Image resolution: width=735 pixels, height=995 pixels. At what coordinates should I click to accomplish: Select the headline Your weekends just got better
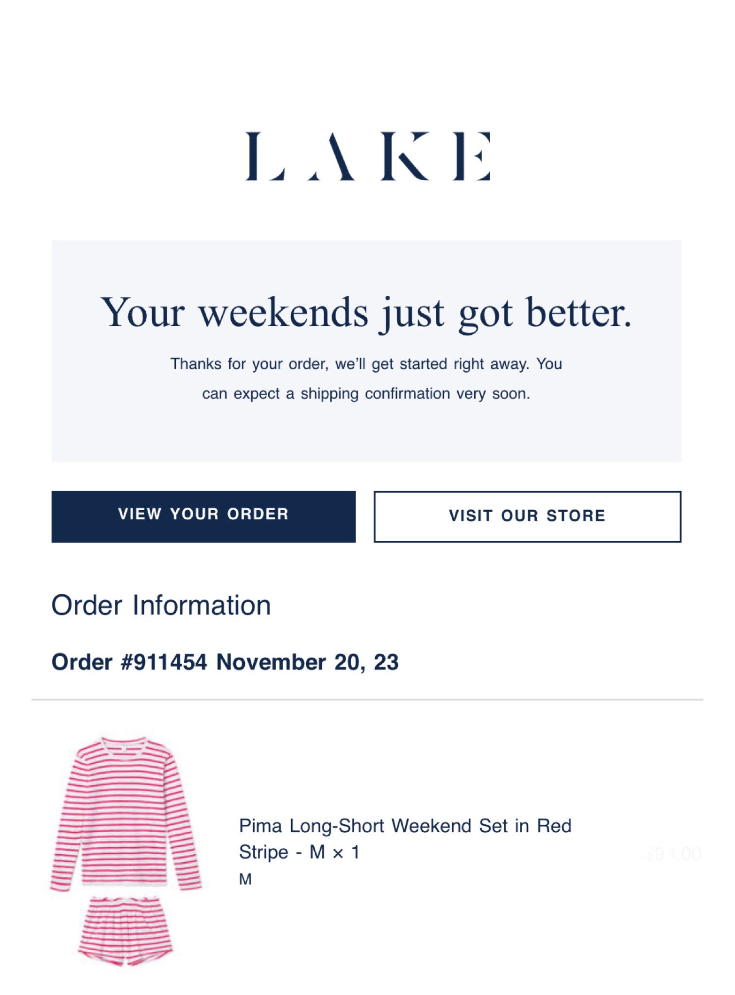[x=368, y=316]
